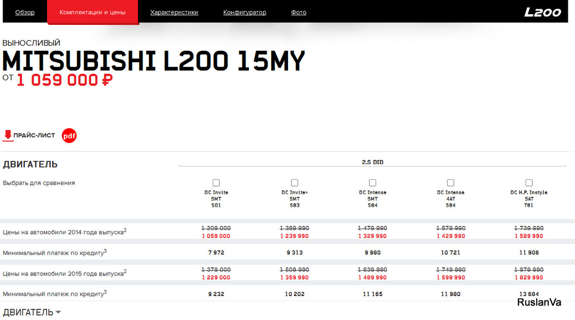Click the credit payment value 11 906

[x=529, y=253]
